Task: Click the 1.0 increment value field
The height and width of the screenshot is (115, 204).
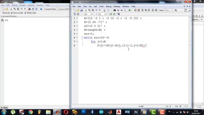Action: [x=87, y=14]
